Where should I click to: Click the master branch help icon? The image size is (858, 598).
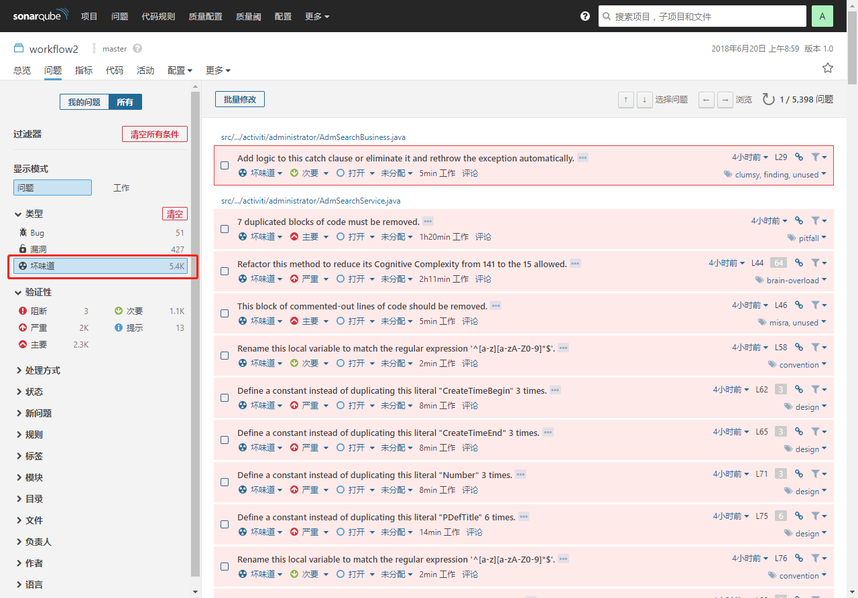click(x=137, y=49)
